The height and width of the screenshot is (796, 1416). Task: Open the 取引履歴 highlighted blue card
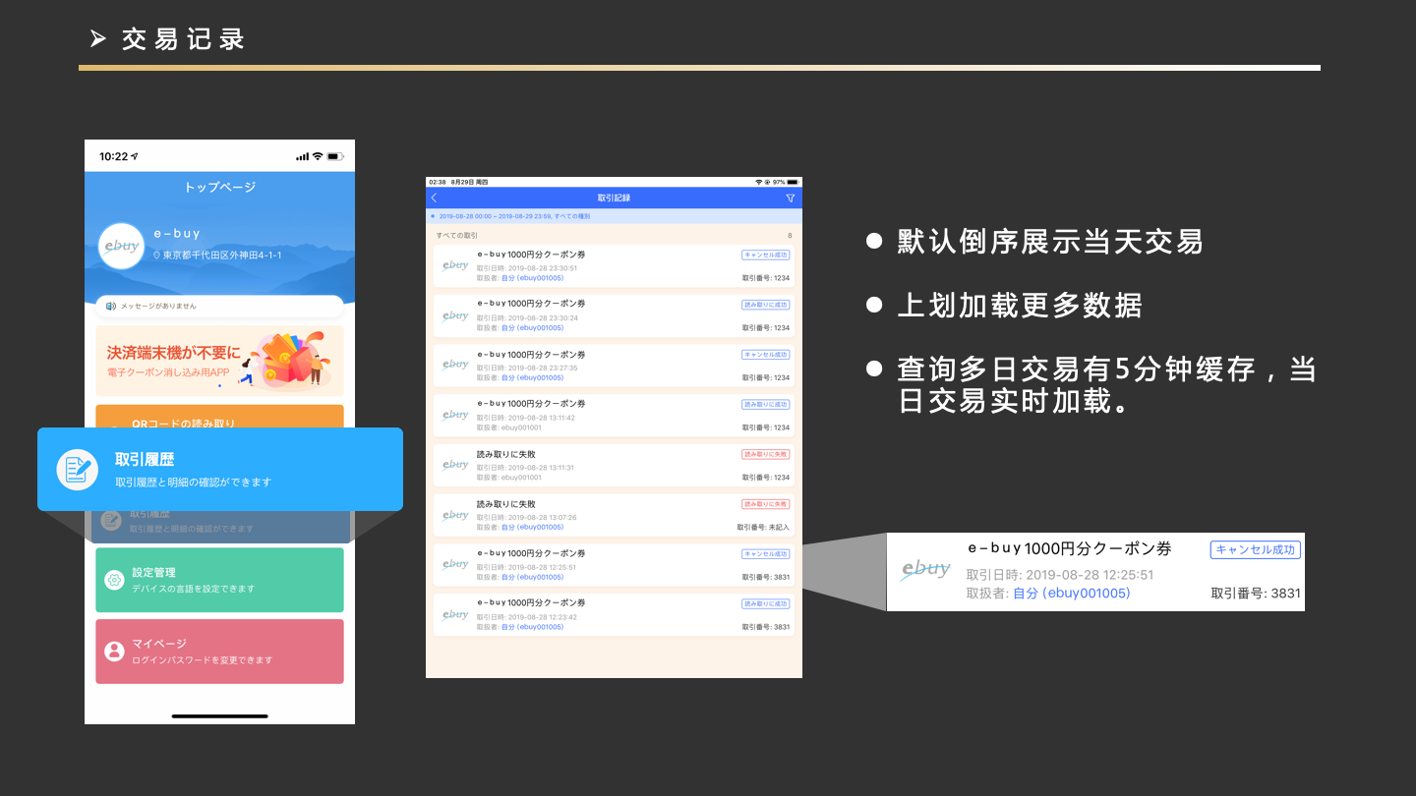click(x=220, y=469)
